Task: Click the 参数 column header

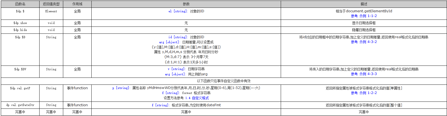Action: click(x=186, y=4)
